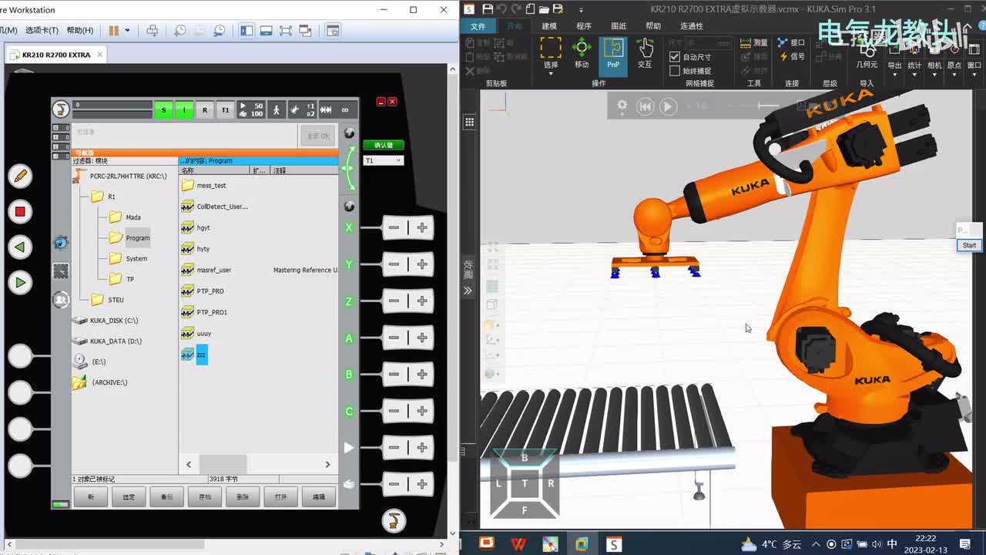The width and height of the screenshot is (986, 555).
Task: Open simulation settings gear in viewport
Action: [622, 106]
